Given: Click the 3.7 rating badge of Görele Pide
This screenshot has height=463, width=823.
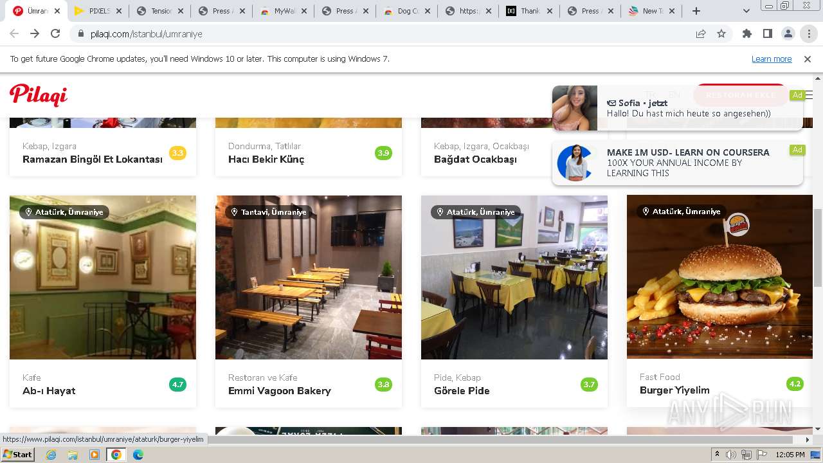Looking at the screenshot, I should (589, 385).
